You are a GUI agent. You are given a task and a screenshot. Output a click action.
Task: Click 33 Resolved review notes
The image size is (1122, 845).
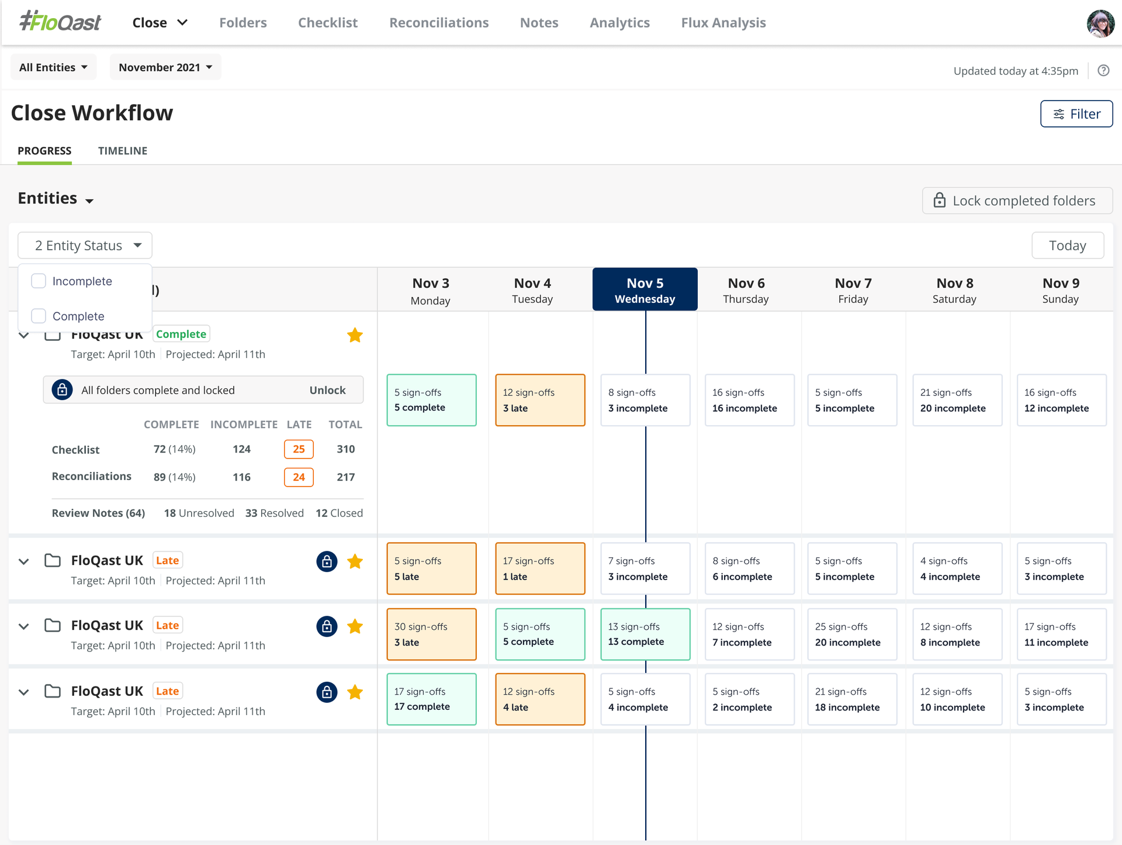click(274, 513)
